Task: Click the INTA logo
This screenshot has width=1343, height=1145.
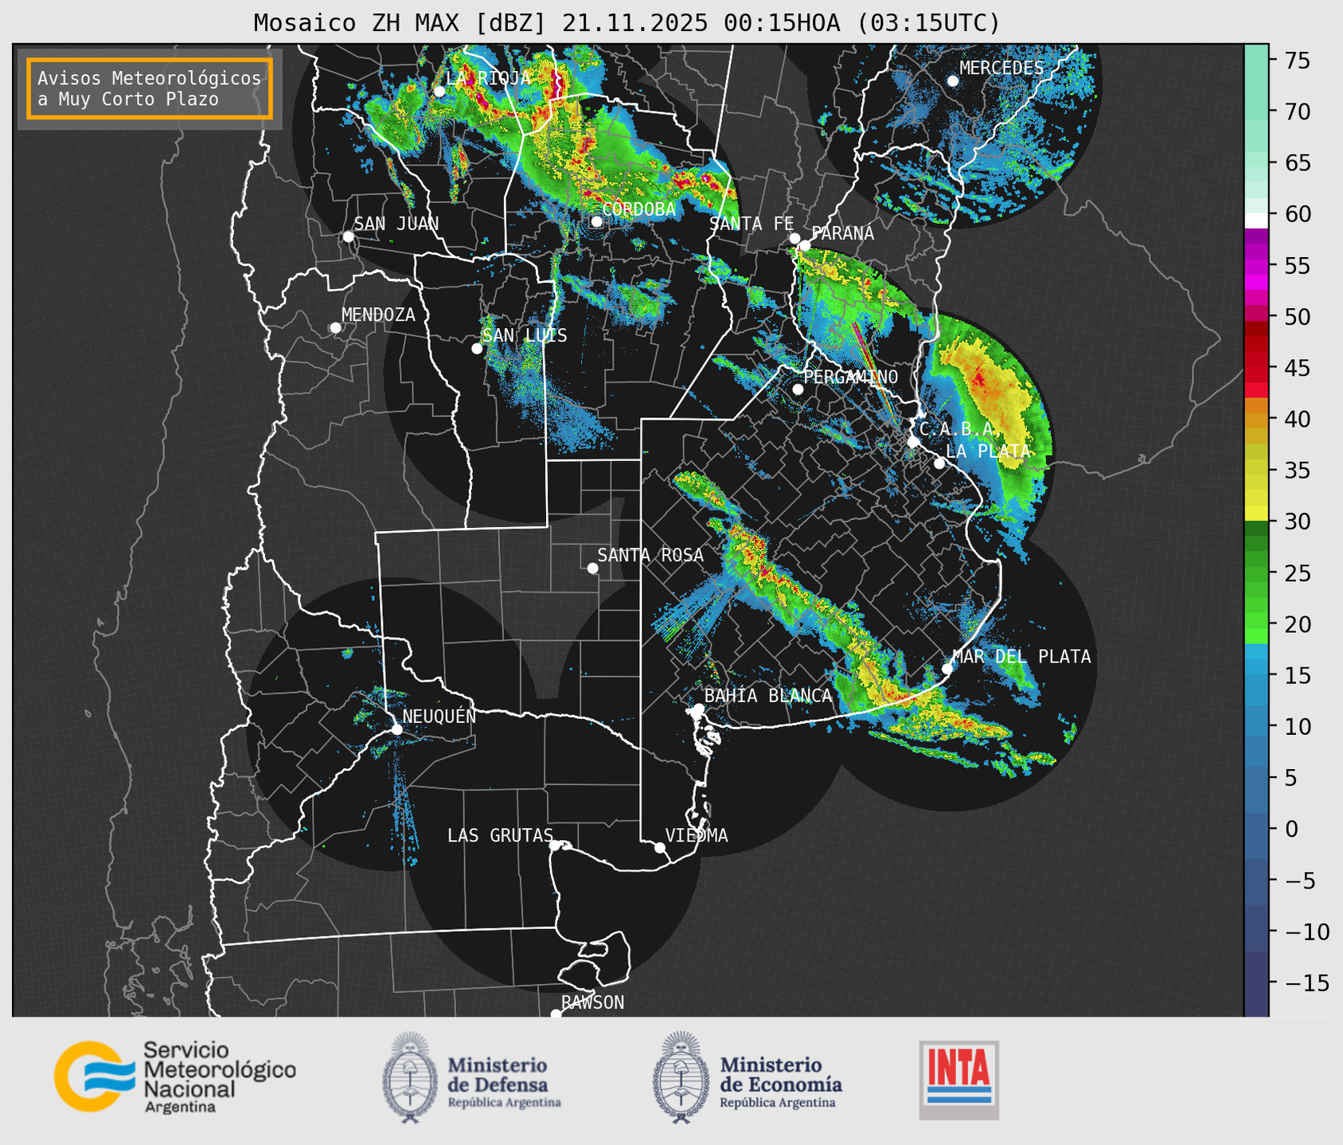Action: coord(958,1080)
